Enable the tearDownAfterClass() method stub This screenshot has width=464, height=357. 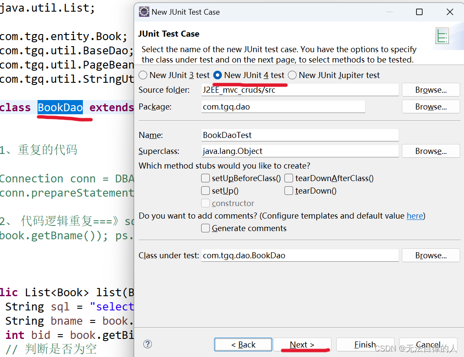click(288, 178)
